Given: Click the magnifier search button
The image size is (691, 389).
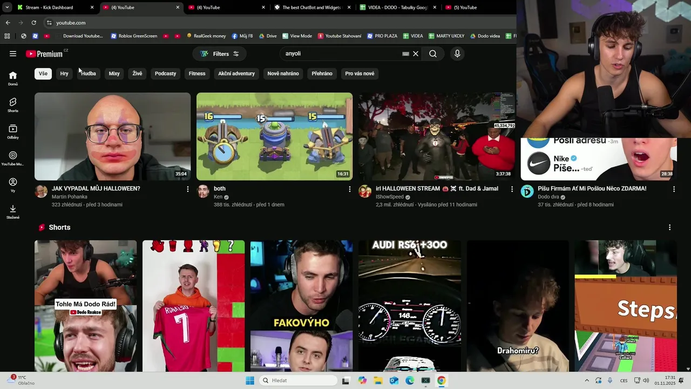Looking at the screenshot, I should (433, 53).
